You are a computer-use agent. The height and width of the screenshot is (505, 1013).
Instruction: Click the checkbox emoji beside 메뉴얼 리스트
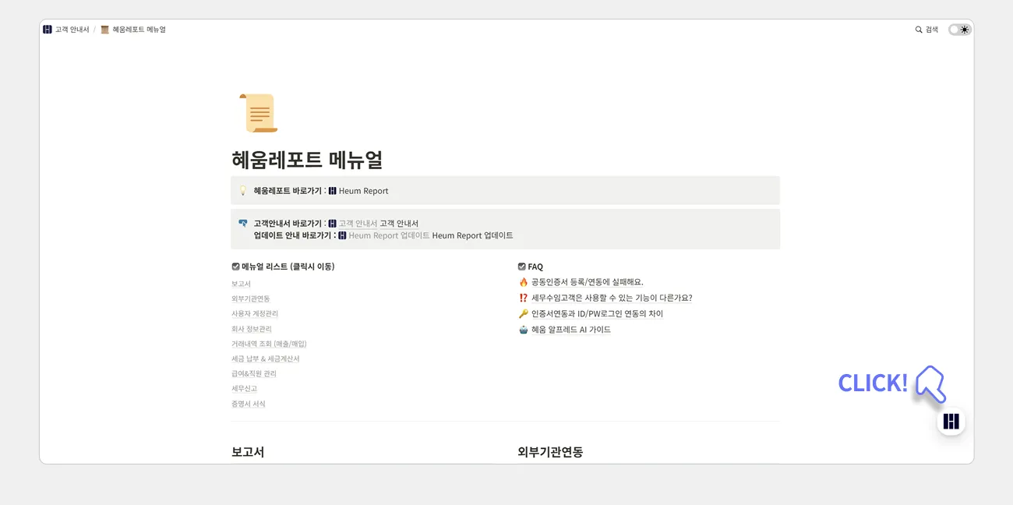pyautogui.click(x=235, y=267)
